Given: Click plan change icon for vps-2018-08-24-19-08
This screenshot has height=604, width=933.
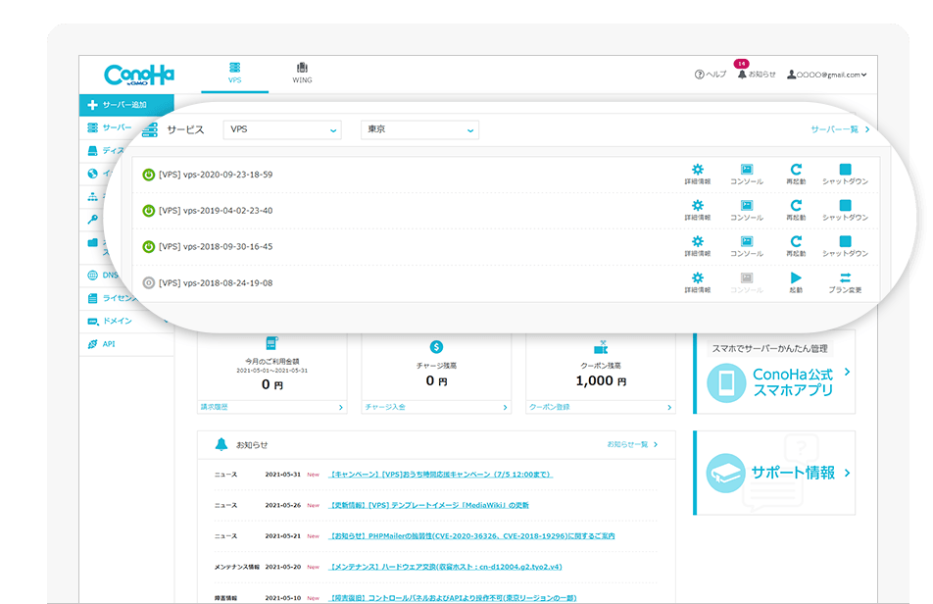Looking at the screenshot, I should 845,281.
